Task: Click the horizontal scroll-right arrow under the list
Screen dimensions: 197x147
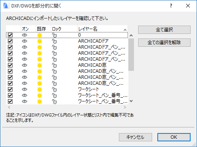Action: tap(125, 107)
